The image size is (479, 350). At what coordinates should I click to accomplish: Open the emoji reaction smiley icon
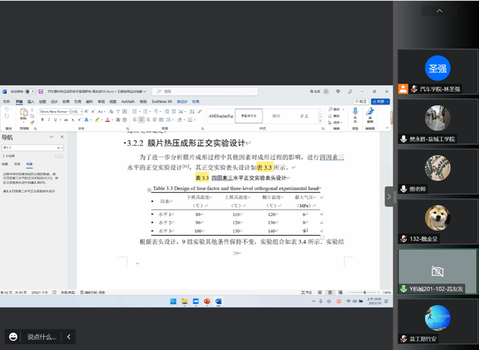point(13,337)
